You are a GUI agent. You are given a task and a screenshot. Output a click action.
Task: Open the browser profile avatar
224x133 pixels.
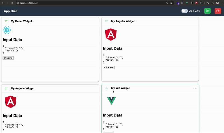[x=218, y=3]
